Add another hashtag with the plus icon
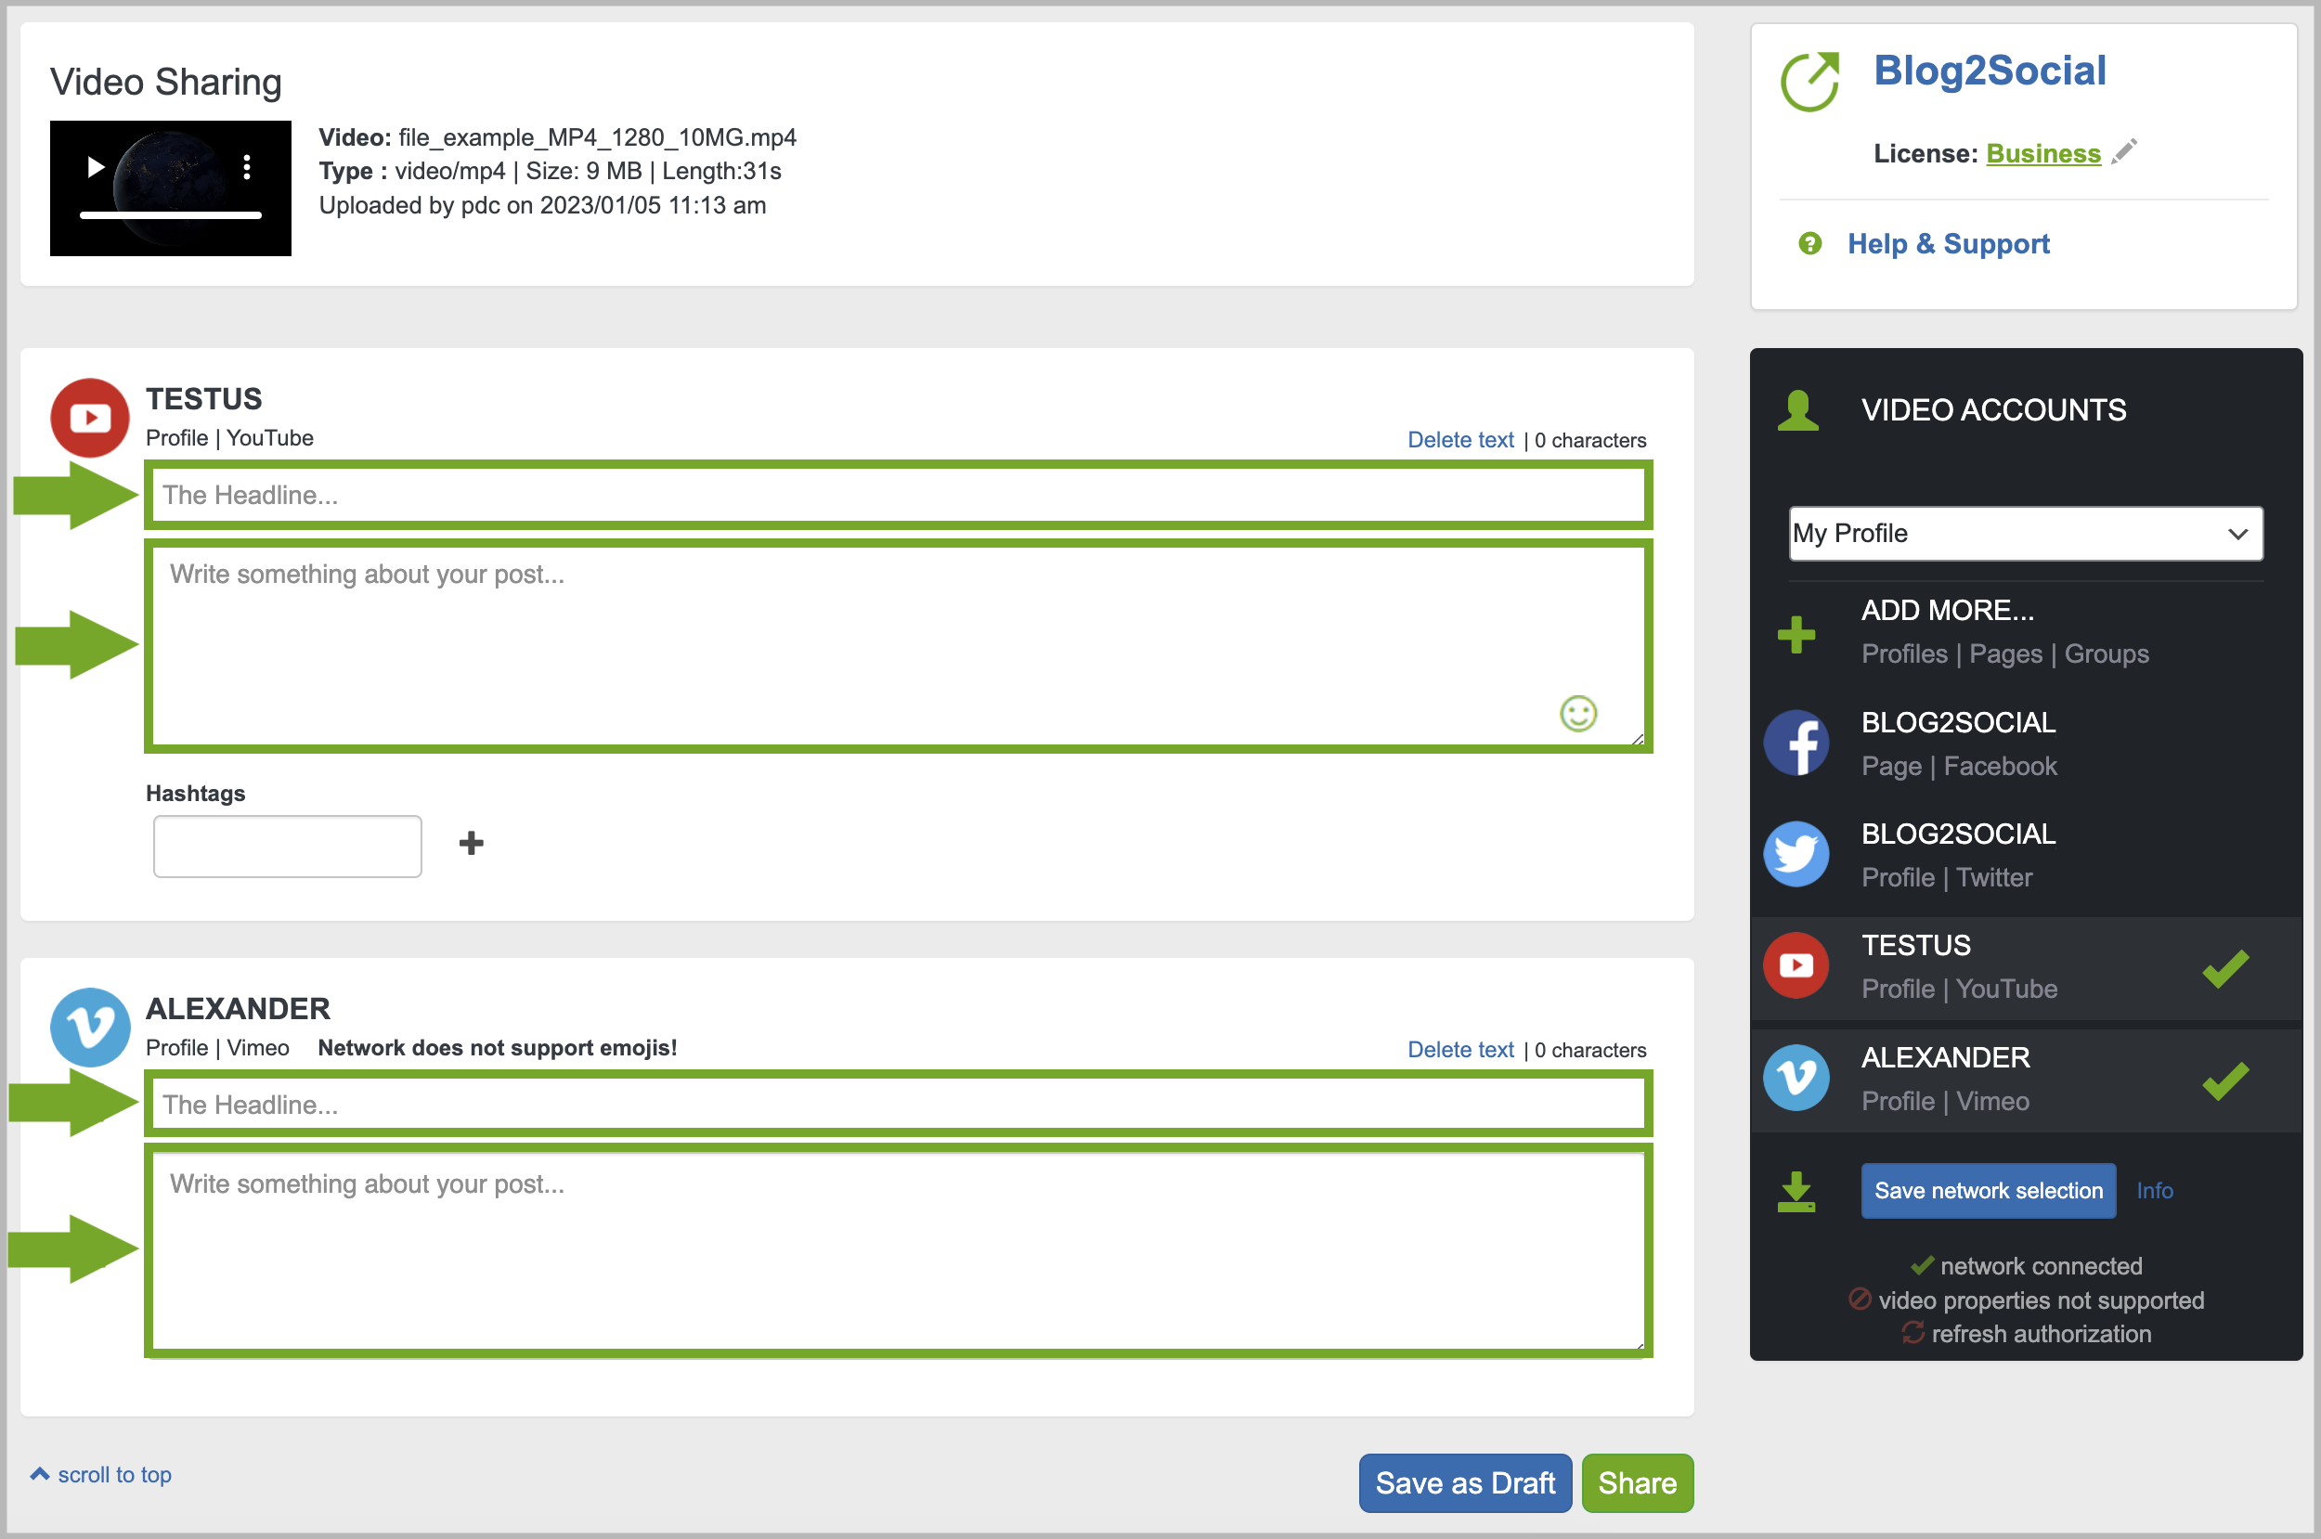This screenshot has height=1539, width=2321. click(x=471, y=843)
